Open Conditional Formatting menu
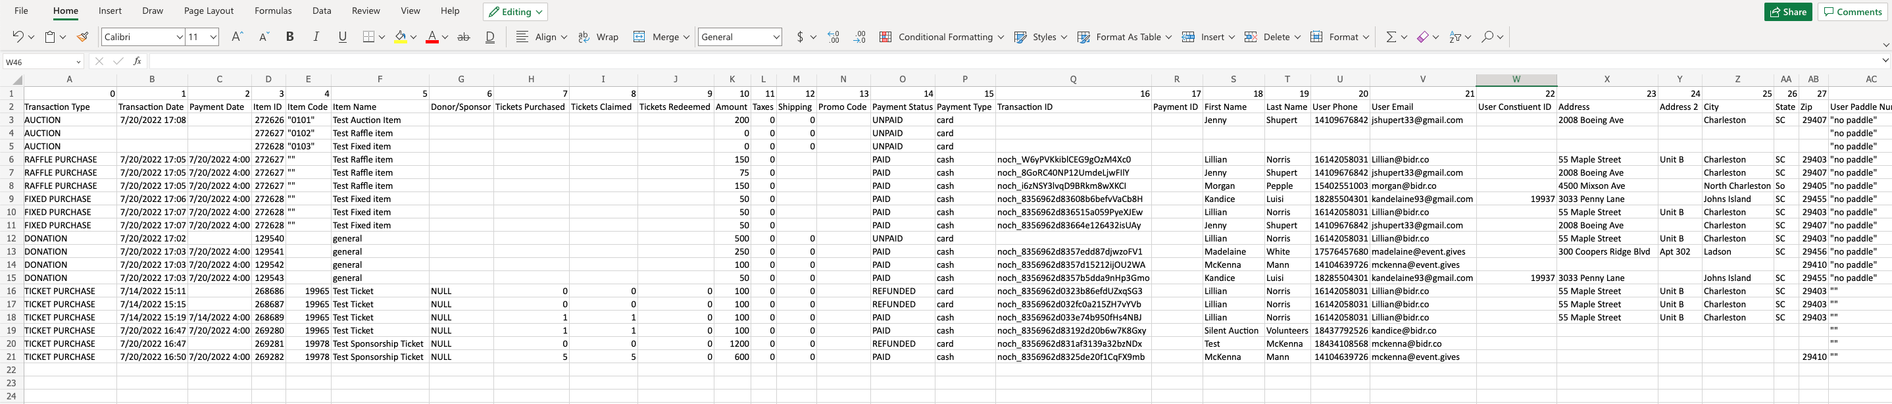This screenshot has width=1892, height=404. coord(941,37)
